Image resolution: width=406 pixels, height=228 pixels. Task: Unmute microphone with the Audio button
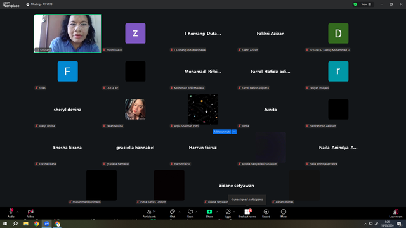pos(11,213)
